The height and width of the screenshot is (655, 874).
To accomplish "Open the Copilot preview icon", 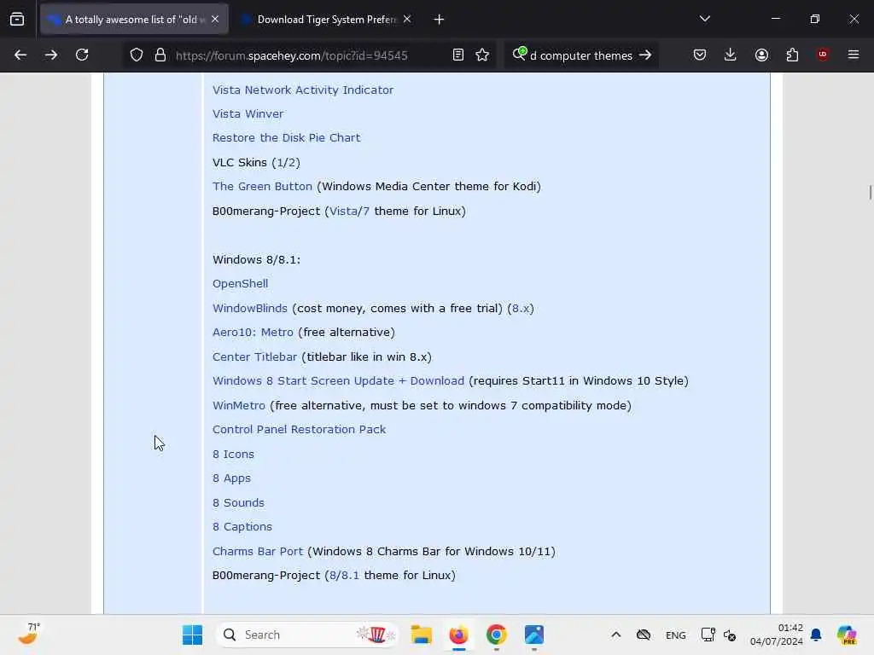I will tap(847, 635).
